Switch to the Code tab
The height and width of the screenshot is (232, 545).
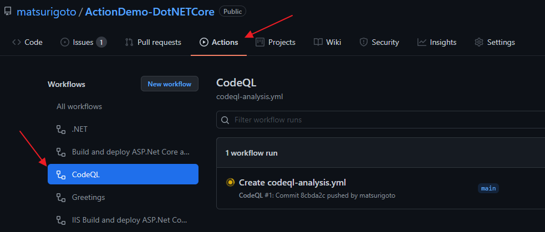click(28, 43)
